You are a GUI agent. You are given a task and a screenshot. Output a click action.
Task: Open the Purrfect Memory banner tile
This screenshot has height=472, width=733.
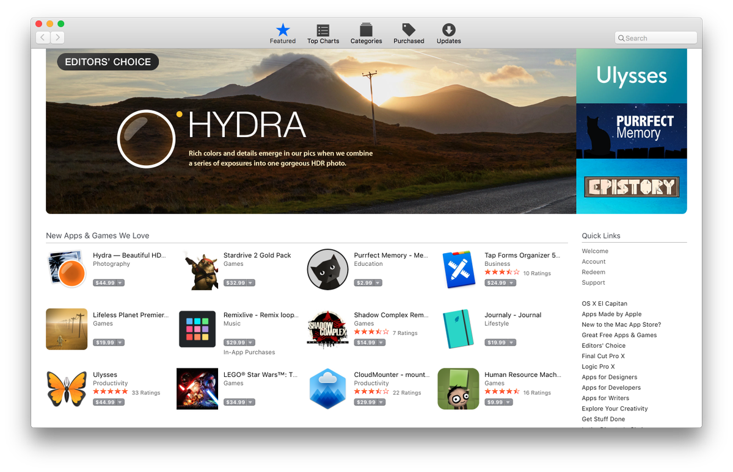[x=632, y=131]
